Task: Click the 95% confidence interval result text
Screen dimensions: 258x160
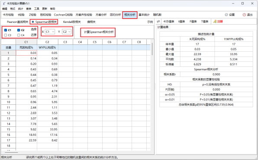Action: point(206,105)
